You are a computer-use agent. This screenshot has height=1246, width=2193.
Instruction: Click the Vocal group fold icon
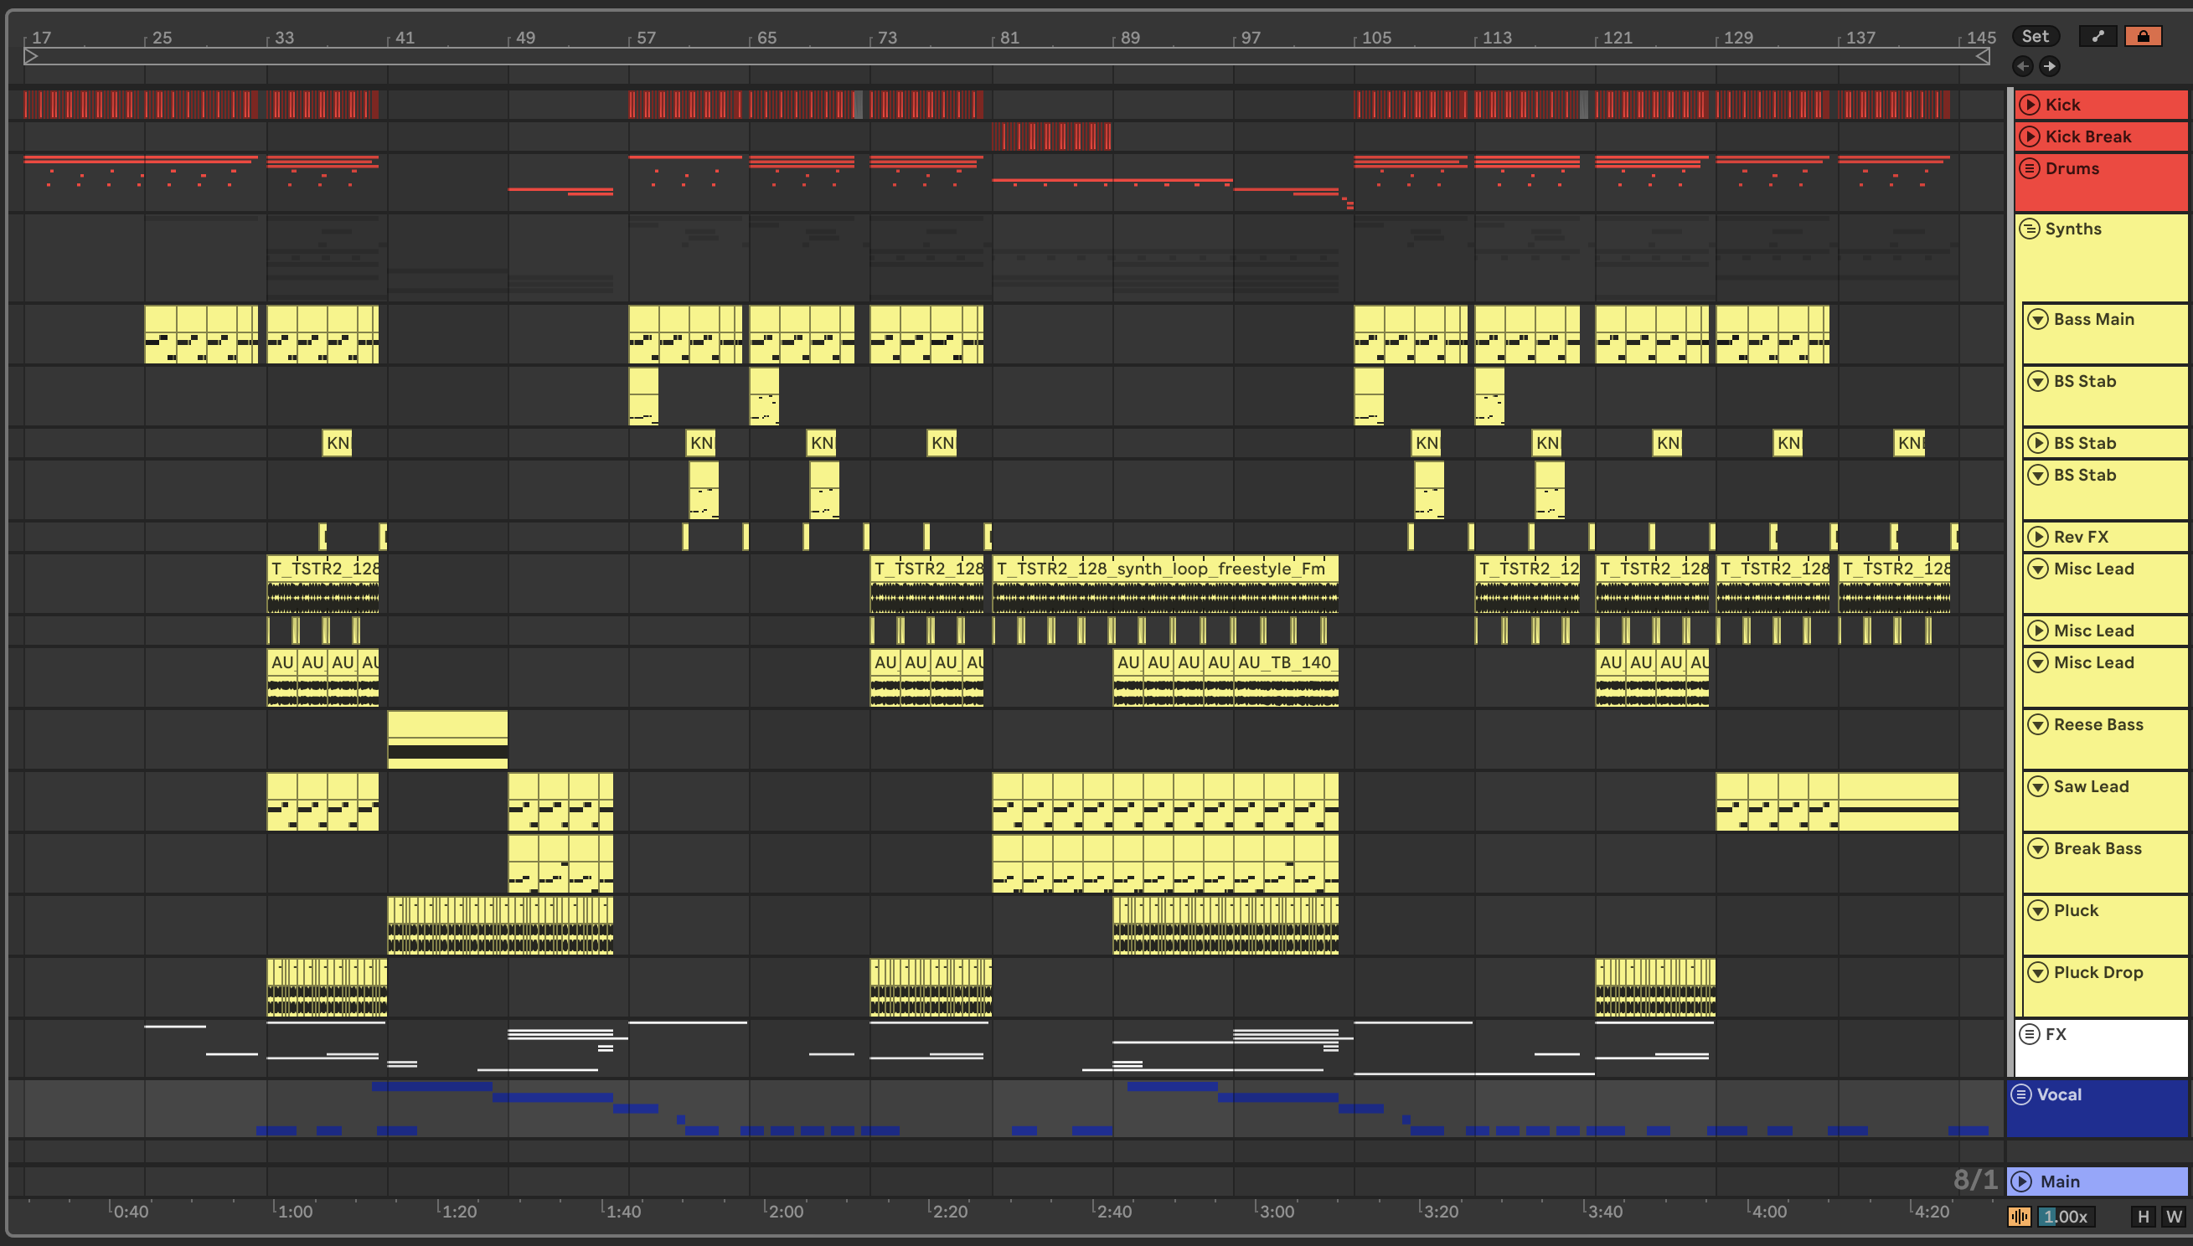click(x=2022, y=1094)
